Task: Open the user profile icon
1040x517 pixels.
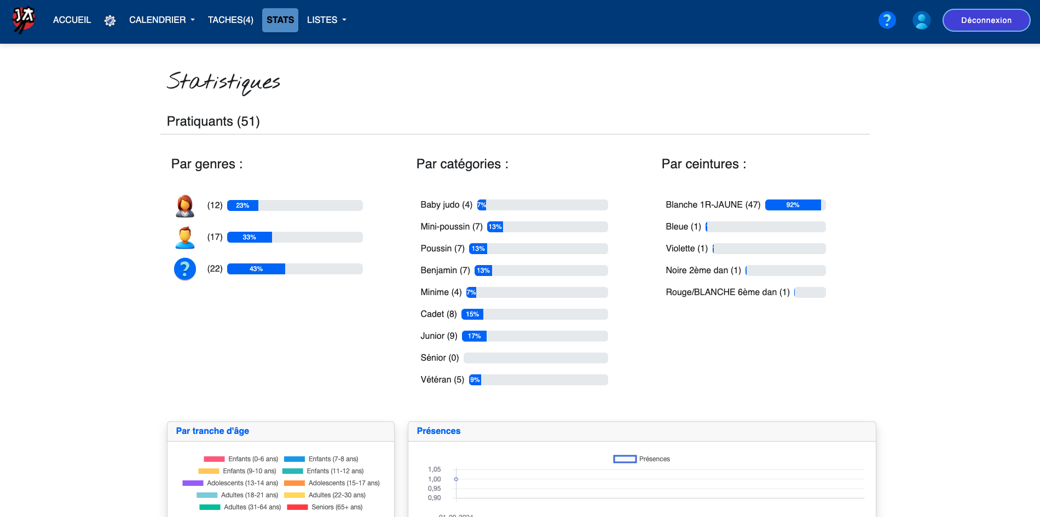Action: click(922, 20)
